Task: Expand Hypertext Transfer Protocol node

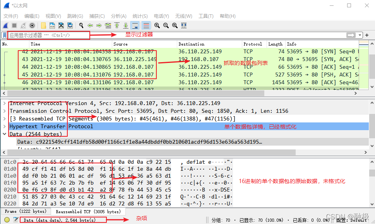Action: pos(5,126)
